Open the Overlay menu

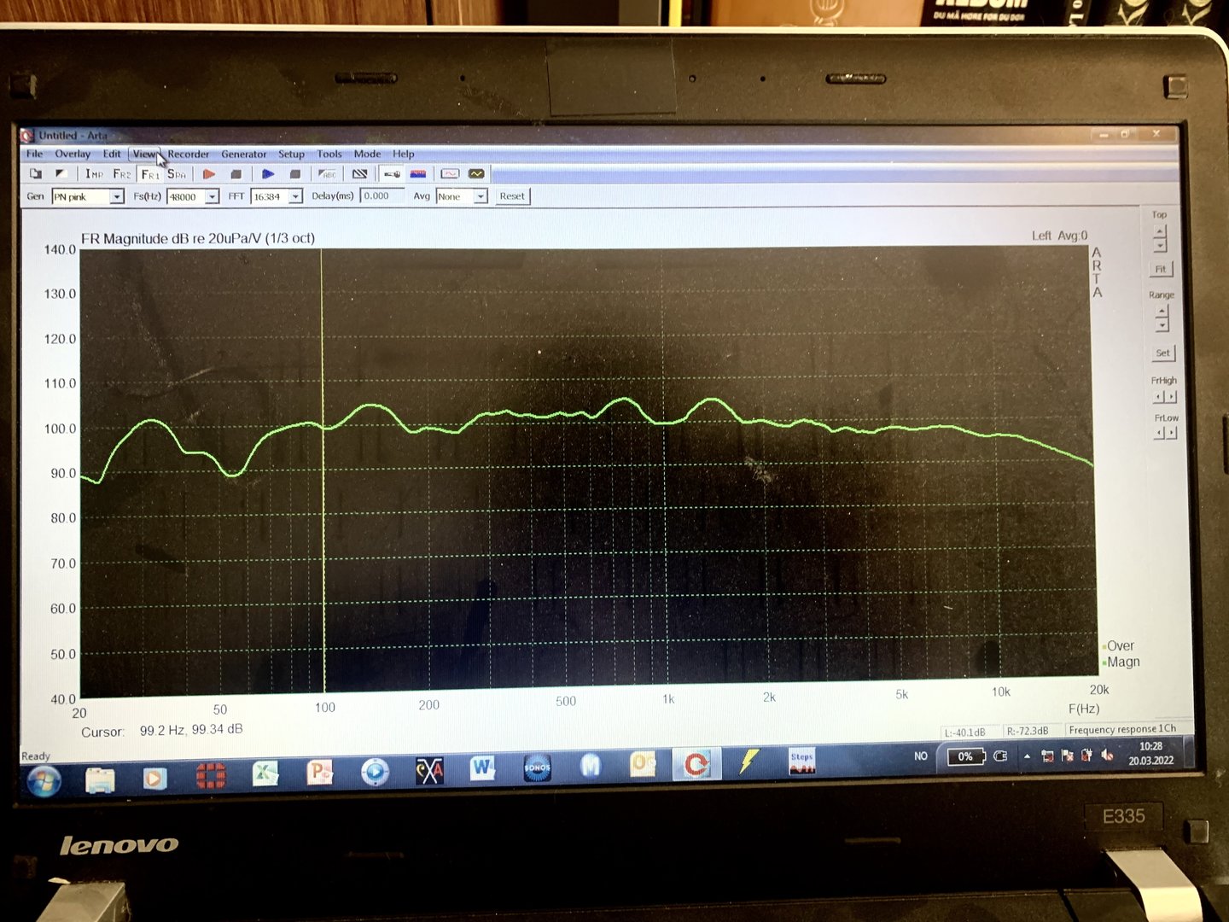(x=73, y=154)
